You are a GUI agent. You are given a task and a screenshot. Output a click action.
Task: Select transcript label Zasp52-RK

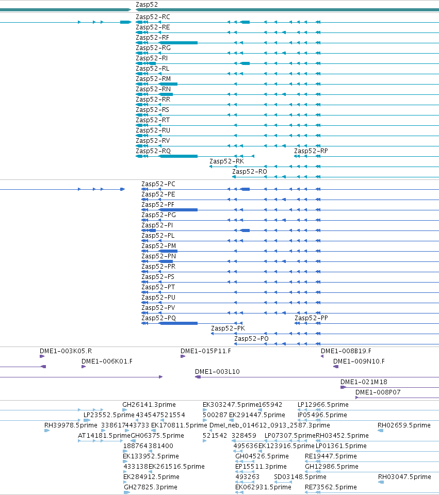[x=227, y=161]
